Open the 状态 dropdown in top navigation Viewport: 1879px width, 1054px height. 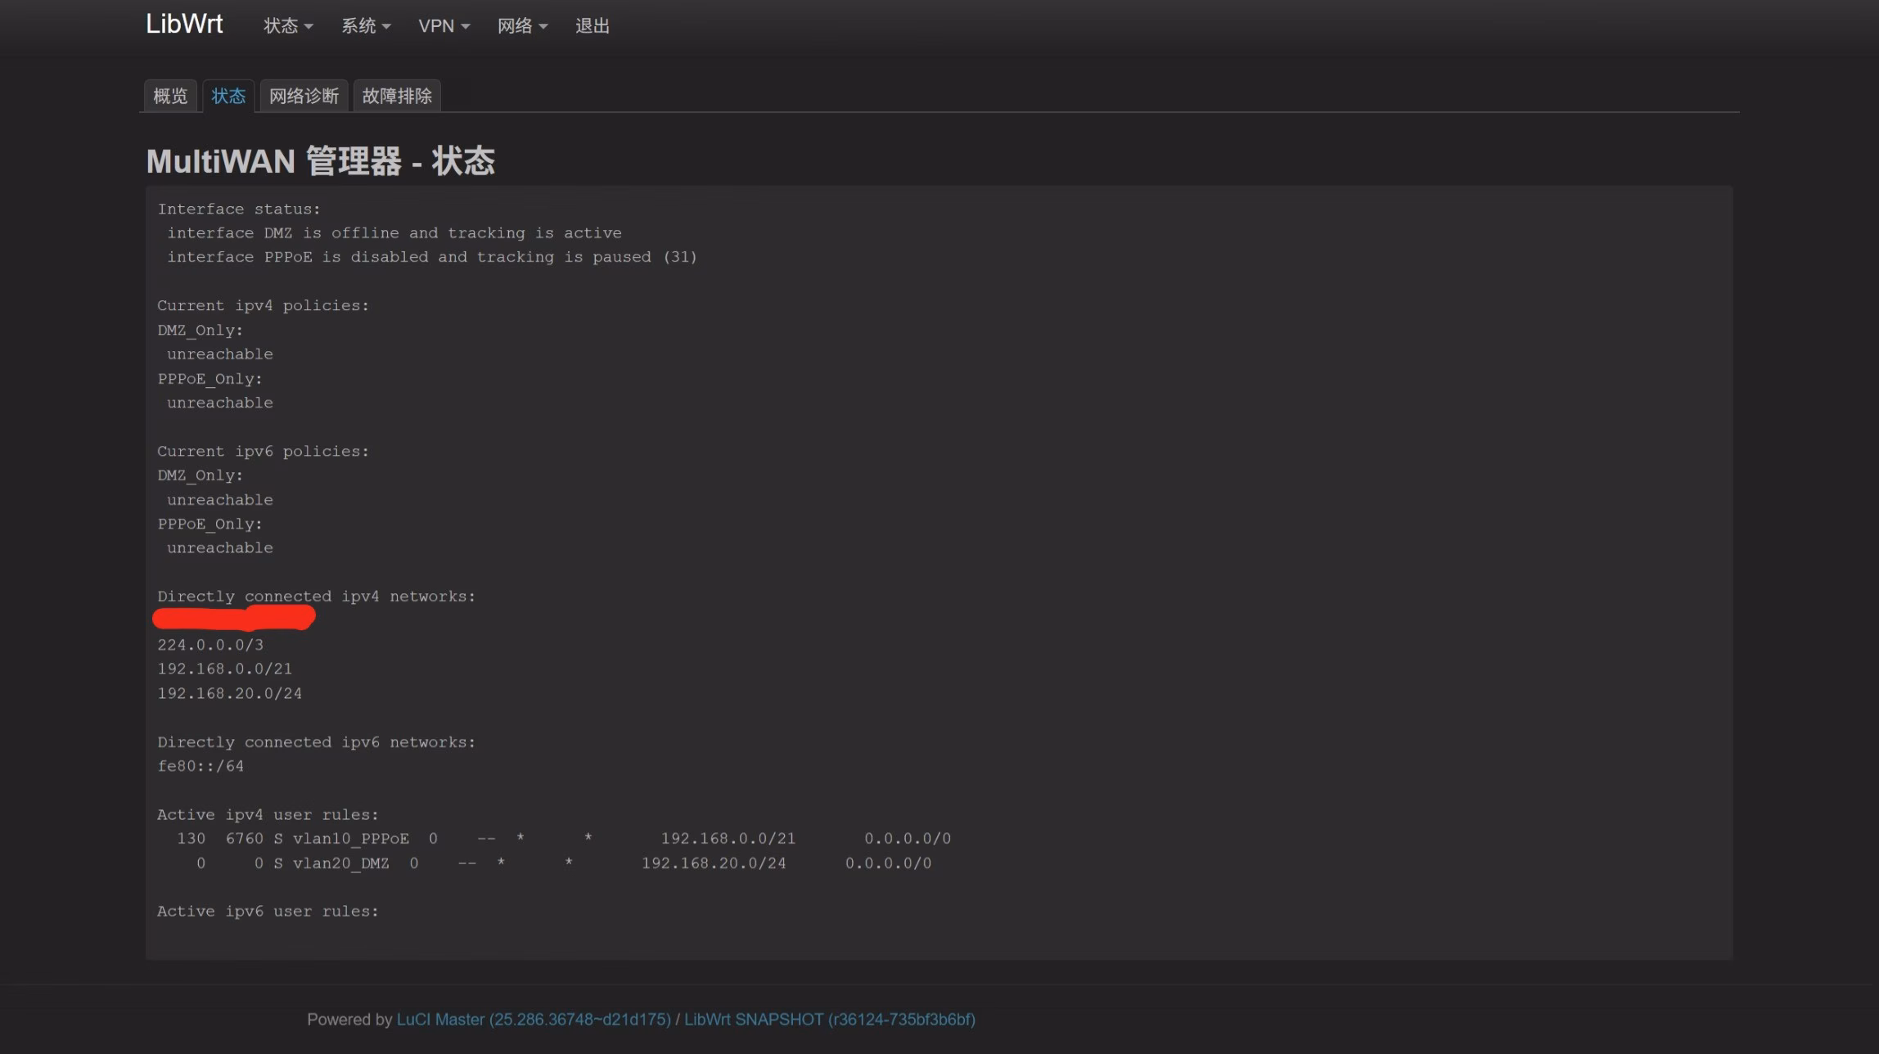tap(287, 26)
